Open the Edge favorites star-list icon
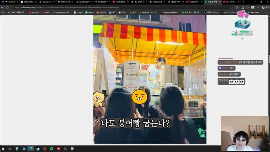The image size is (270, 152). point(248,8)
